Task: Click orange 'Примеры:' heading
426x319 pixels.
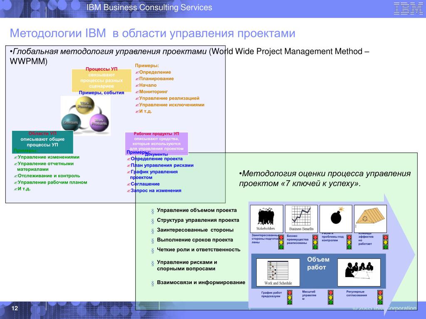Action: coord(147,65)
